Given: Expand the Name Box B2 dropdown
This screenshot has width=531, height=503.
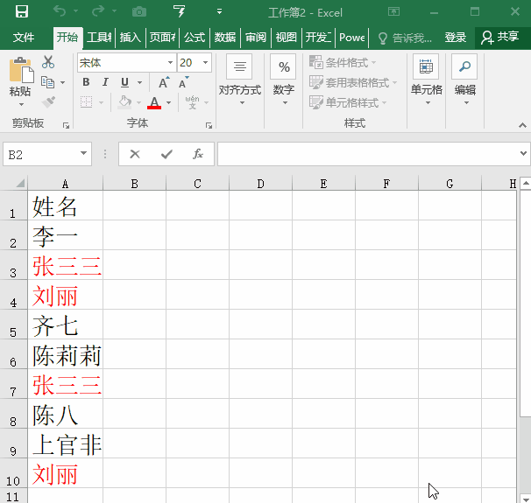Looking at the screenshot, I should point(84,154).
